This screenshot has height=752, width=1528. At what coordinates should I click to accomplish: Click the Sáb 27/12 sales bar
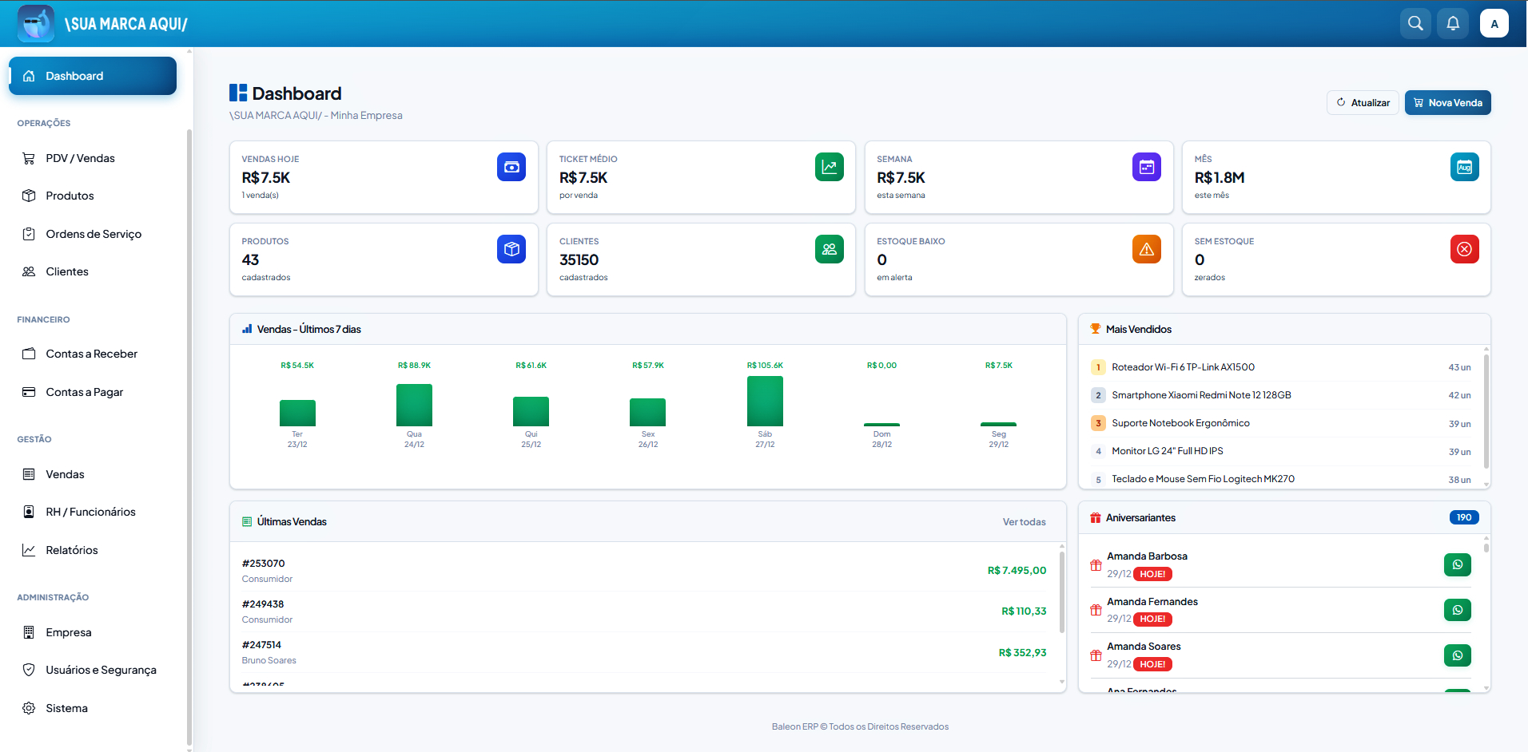765,402
